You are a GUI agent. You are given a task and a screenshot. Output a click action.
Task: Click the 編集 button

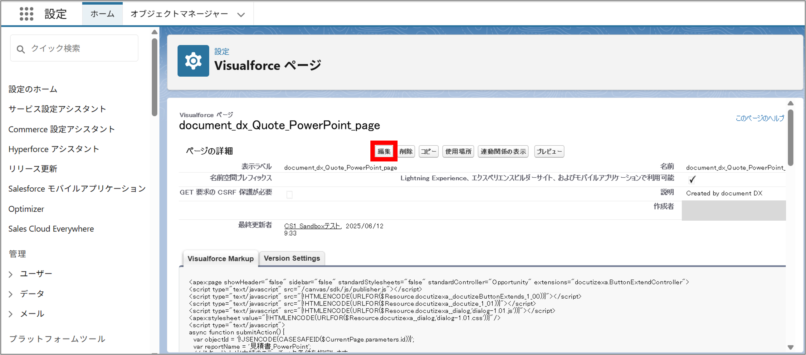click(x=383, y=151)
